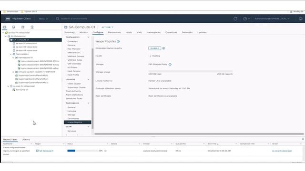Open the Networking inventory view
The height and width of the screenshot is (171, 305).
point(32,27)
